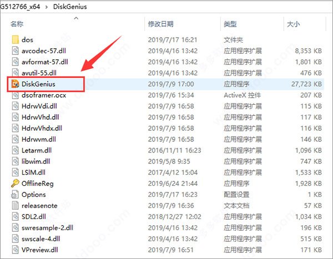Click the G512766_x64 breadcrumb folder
Image resolution: width=333 pixels, height=259 pixels.
tap(20, 7)
